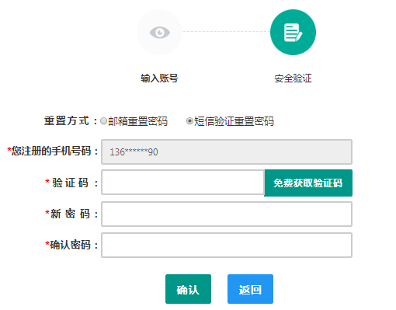Focus the 新密码 input field

pos(227,214)
